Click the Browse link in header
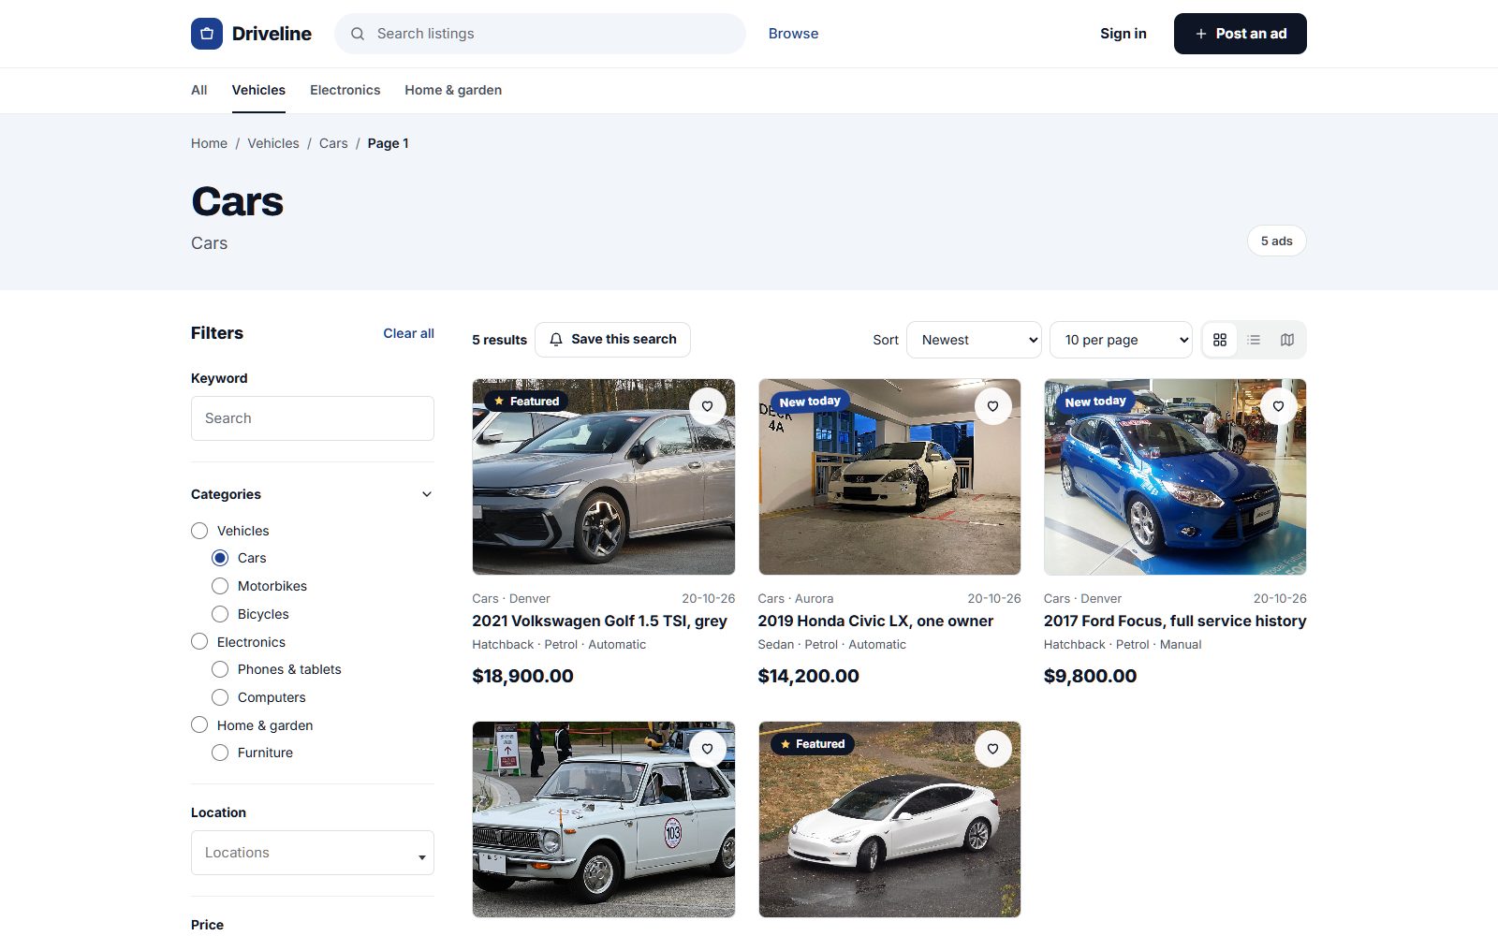The height and width of the screenshot is (936, 1498). [793, 34]
